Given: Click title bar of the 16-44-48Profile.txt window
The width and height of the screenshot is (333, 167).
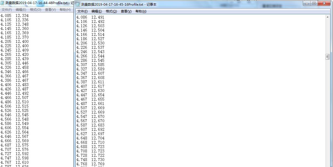Looking at the screenshot, I should [38, 3].
